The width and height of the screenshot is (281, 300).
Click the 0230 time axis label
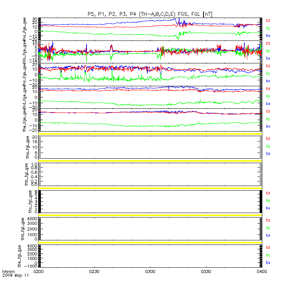click(x=94, y=271)
